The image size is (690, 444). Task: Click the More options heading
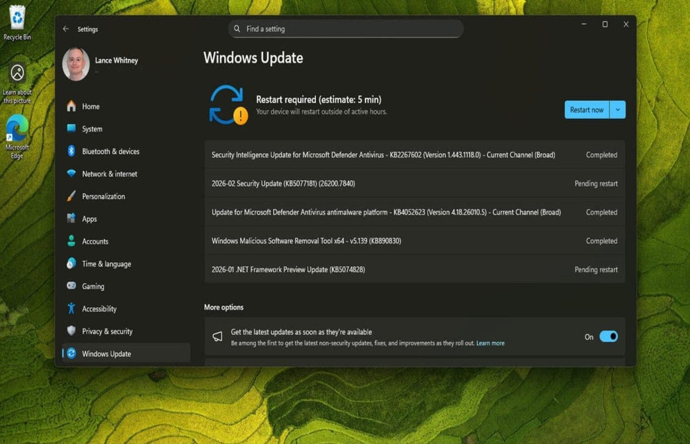(224, 307)
